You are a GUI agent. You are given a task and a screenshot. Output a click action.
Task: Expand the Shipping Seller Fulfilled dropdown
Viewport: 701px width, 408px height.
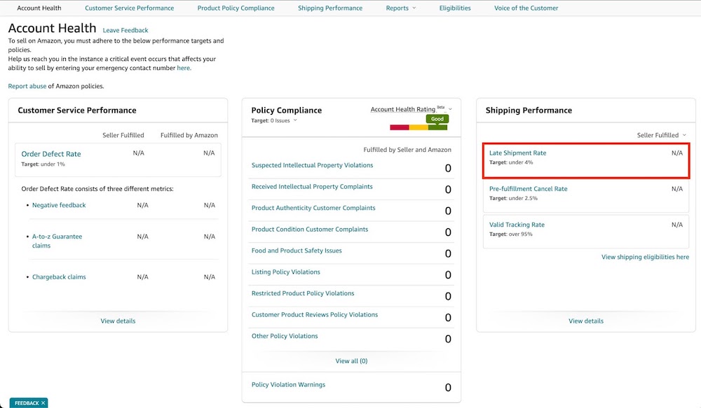click(661, 135)
